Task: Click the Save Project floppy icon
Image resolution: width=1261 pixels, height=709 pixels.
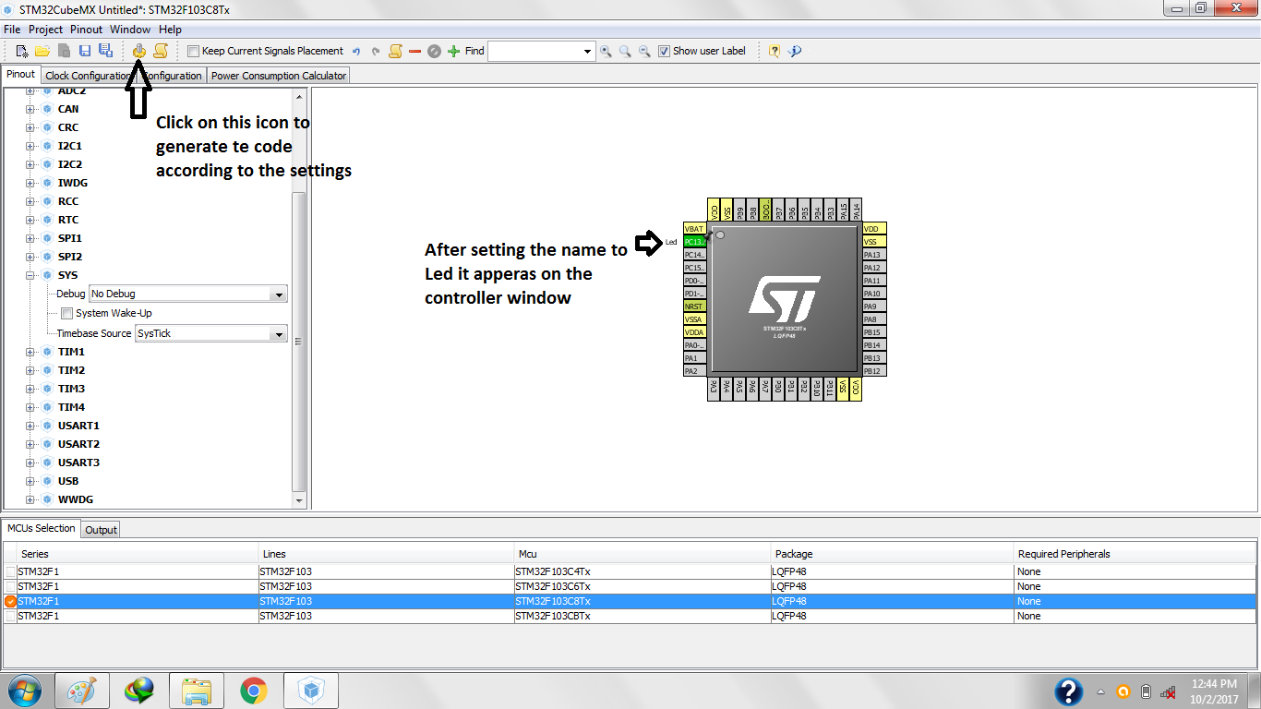Action: coord(85,51)
